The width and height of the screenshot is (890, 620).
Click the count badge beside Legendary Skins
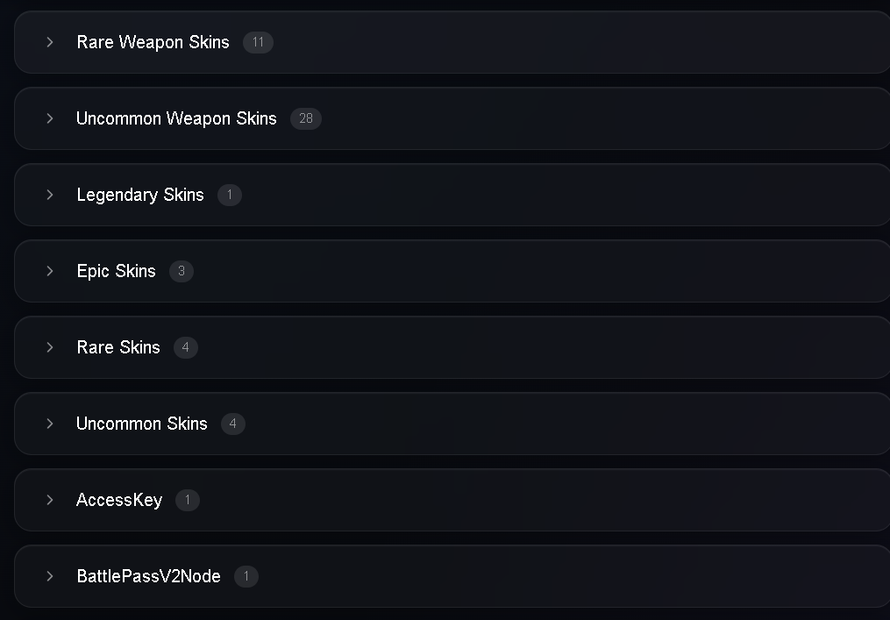[230, 196]
